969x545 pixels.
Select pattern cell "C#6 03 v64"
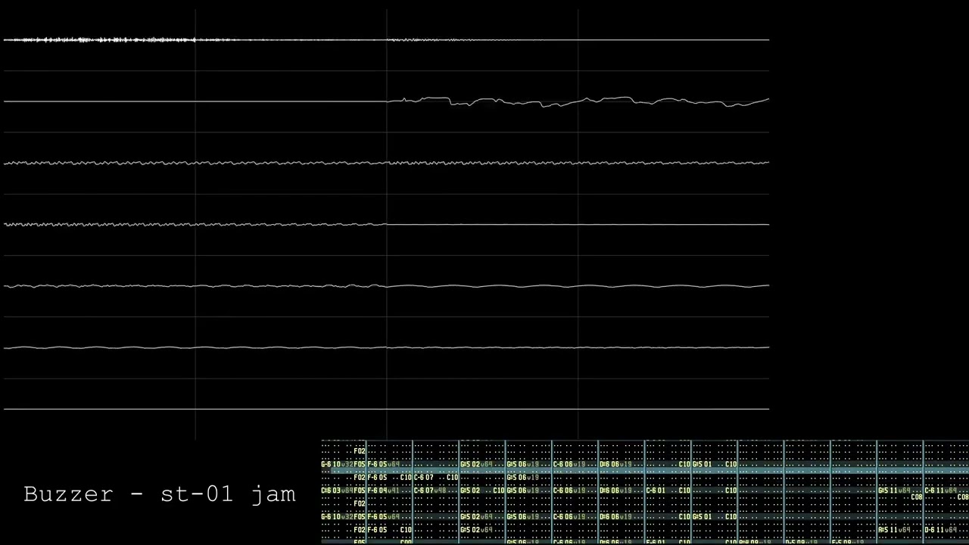338,490
